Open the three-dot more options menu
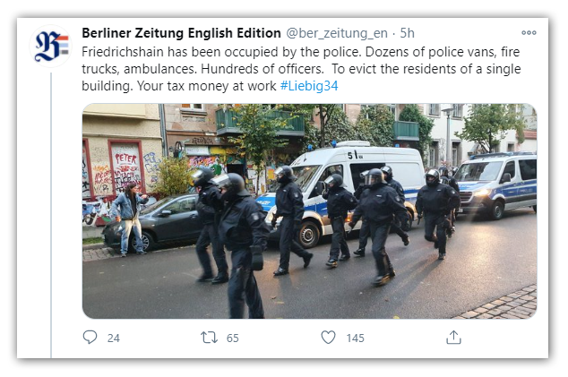Screen dimensions: 568x377 529,32
